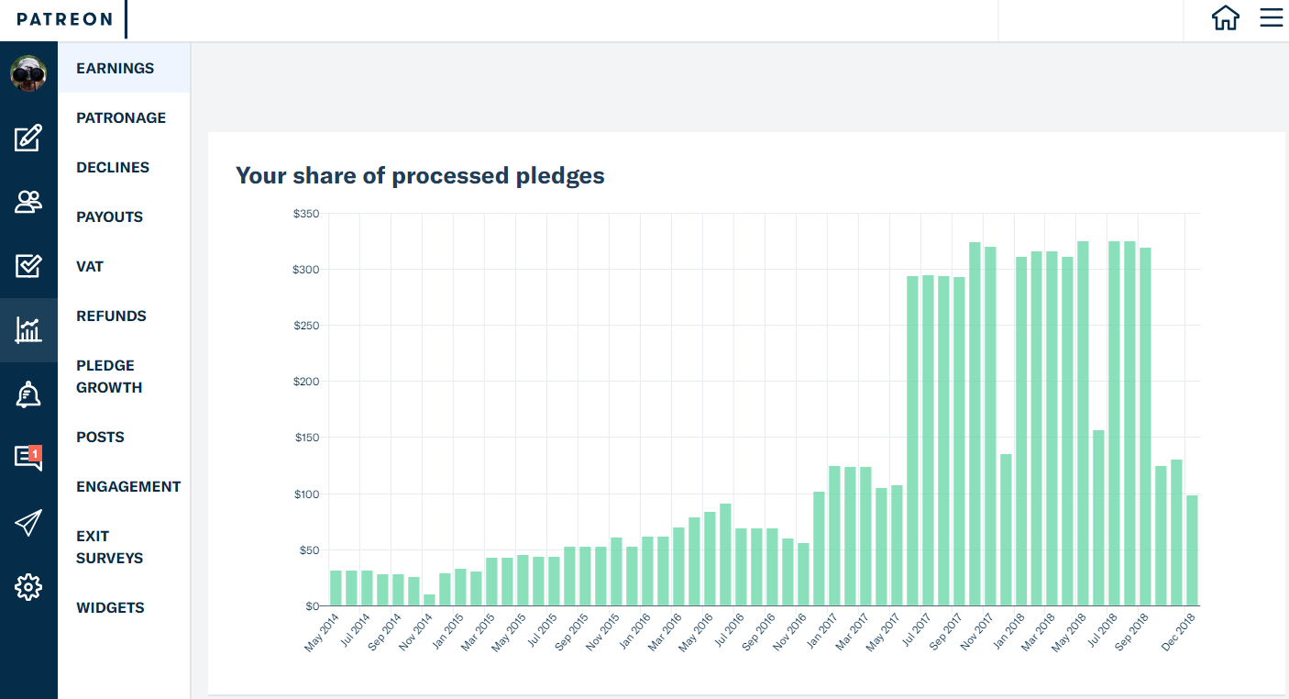
Task: Click the Patreon logo
Action: click(x=65, y=19)
